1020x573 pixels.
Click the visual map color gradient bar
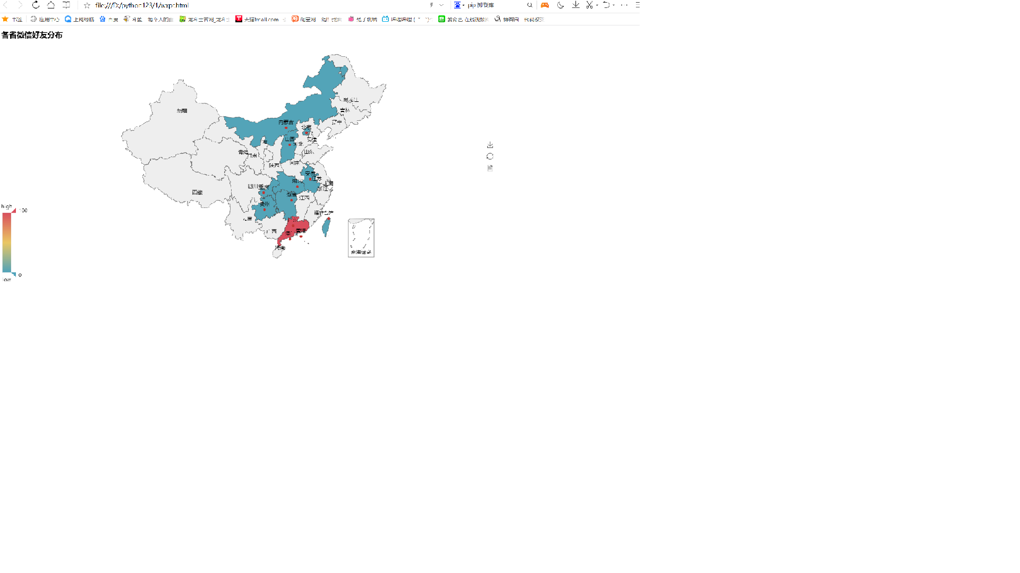pyautogui.click(x=6, y=242)
